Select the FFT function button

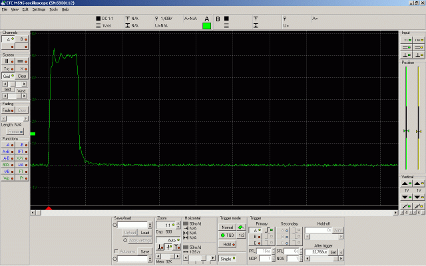22,152
